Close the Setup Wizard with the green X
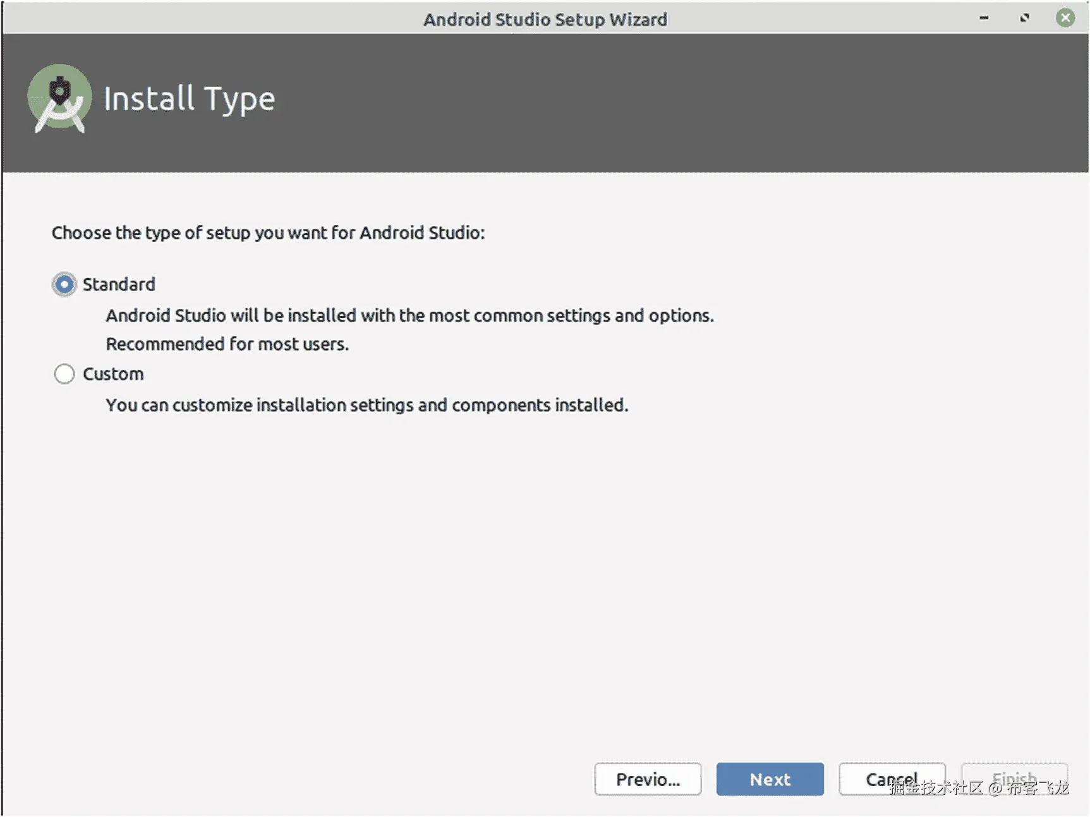 (1065, 18)
